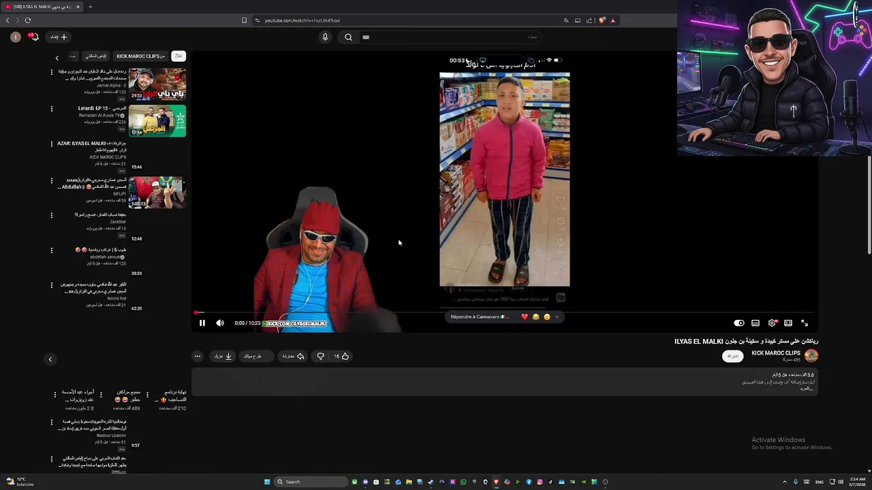Viewport: 872px width, 490px height.
Task: Open the Create video plus button
Action: point(59,37)
